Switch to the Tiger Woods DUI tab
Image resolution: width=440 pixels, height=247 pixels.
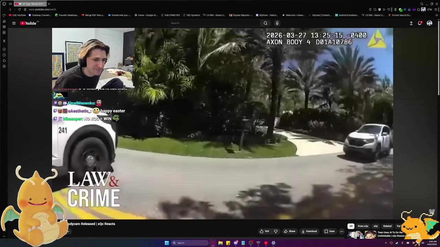[30, 4]
